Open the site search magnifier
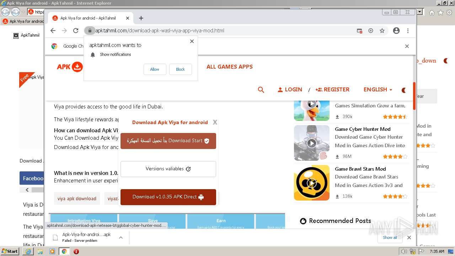Image resolution: width=455 pixels, height=256 pixels. [x=261, y=90]
